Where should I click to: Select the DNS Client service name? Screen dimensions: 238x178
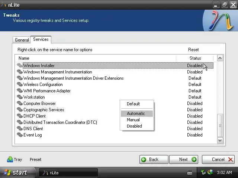point(33,129)
